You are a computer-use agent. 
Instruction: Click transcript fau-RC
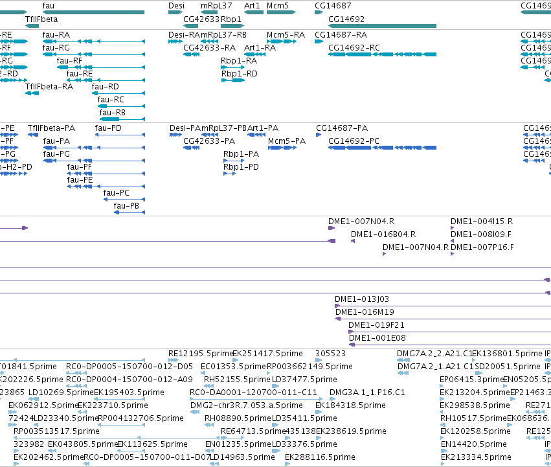point(121,106)
